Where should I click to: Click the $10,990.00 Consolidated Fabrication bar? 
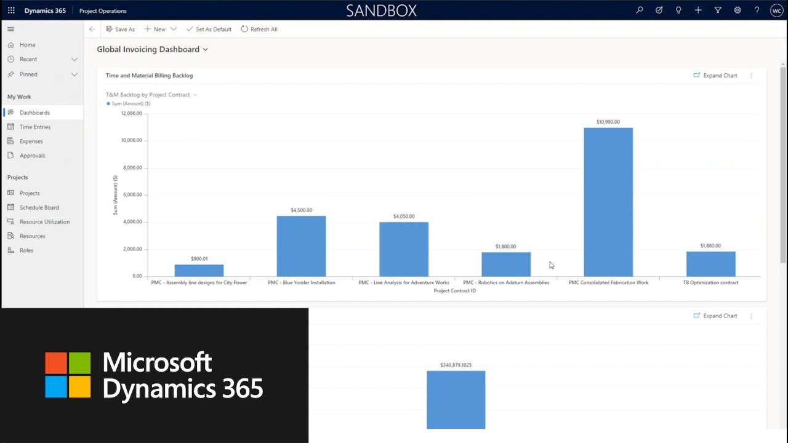pyautogui.click(x=608, y=202)
